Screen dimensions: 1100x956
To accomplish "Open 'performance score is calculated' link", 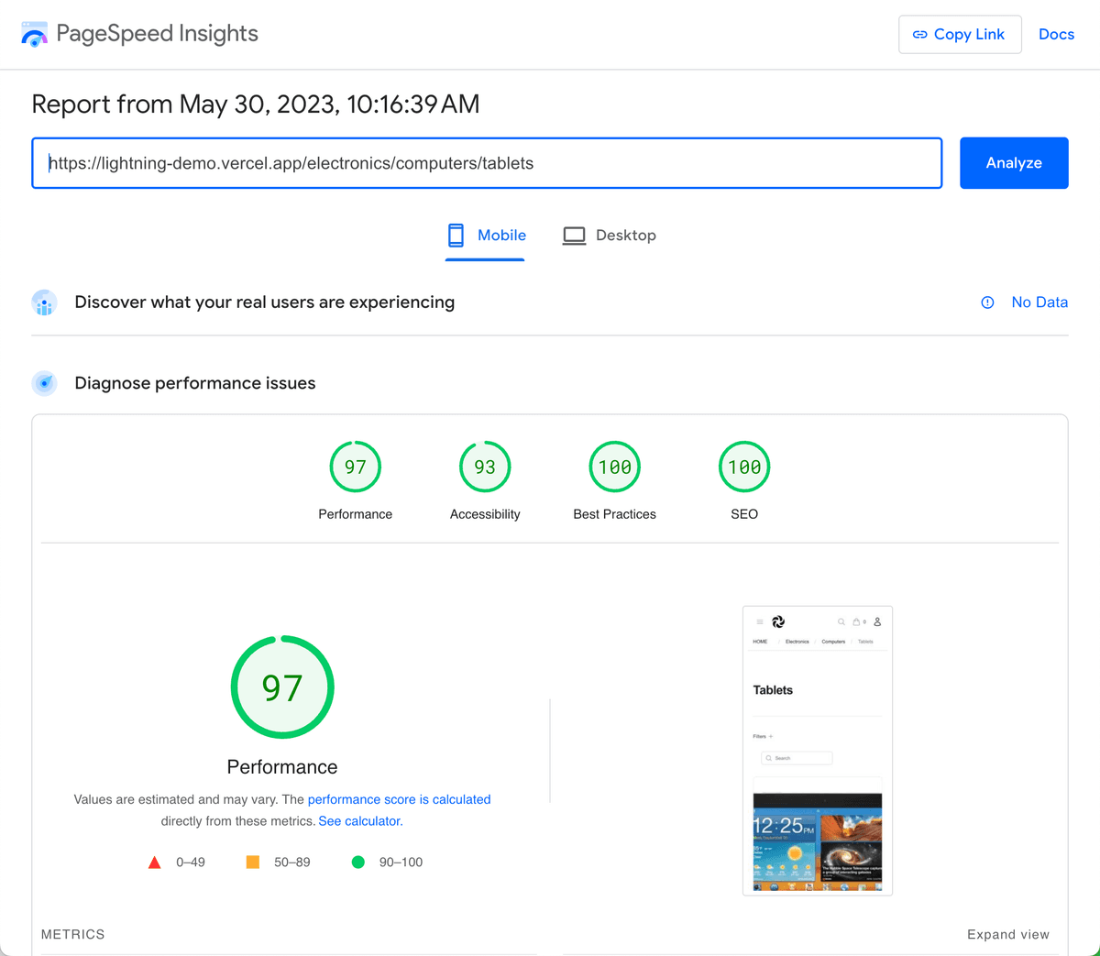I will [399, 799].
